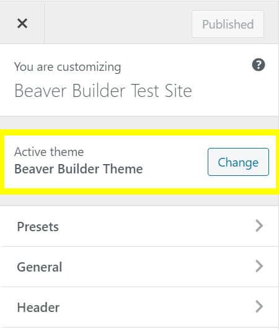Expand the Header section arrow
Image resolution: width=279 pixels, height=330 pixels.
pyautogui.click(x=259, y=306)
